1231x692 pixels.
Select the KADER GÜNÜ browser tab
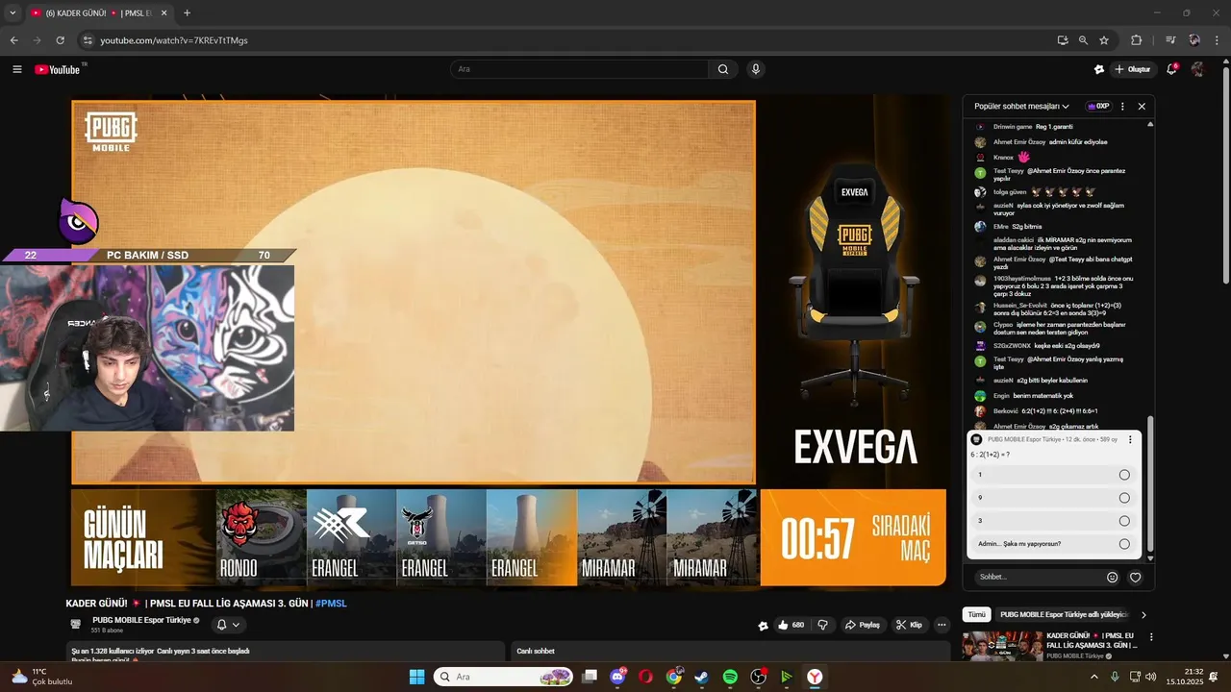click(97, 12)
